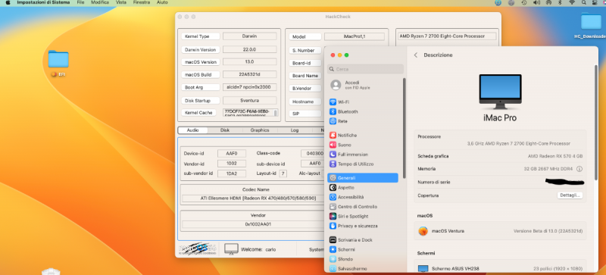606x275 pixels.
Task: Click the memory info icon
Action: [579, 169]
